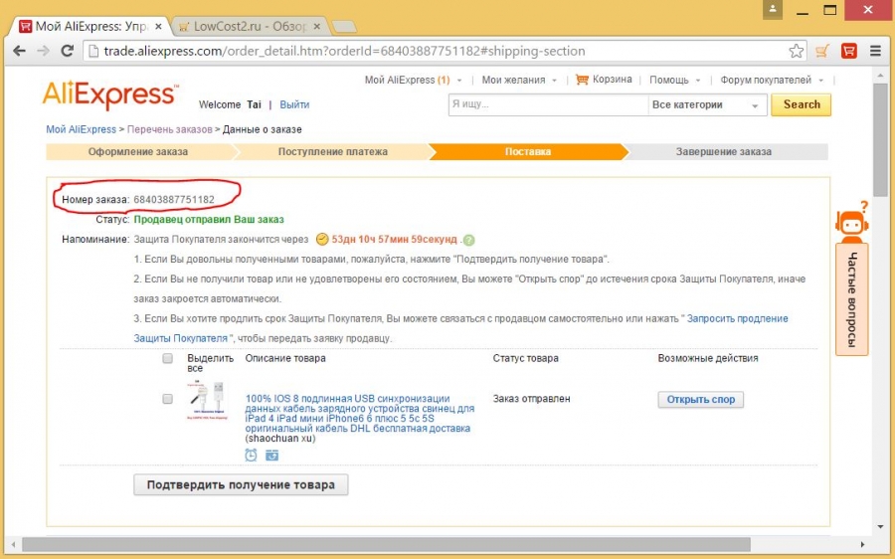Open the Корзина cart link

pyautogui.click(x=612, y=80)
